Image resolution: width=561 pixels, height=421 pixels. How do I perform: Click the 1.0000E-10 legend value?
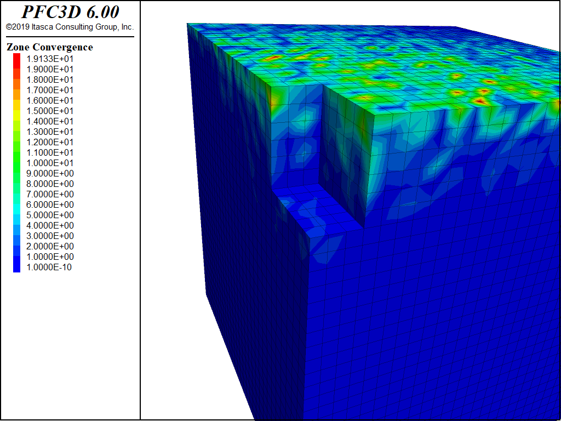click(x=49, y=267)
